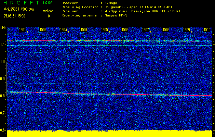Click the faint cyan line near 1.09 kHz

109,45
